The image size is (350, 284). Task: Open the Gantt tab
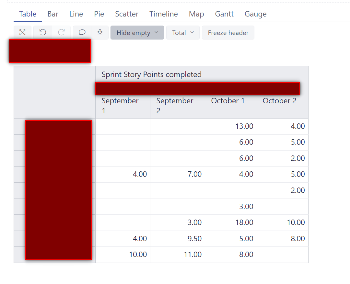click(x=224, y=14)
